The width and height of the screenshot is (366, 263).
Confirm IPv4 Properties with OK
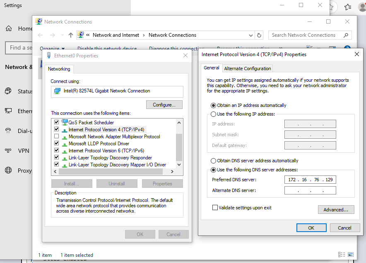pos(311,228)
